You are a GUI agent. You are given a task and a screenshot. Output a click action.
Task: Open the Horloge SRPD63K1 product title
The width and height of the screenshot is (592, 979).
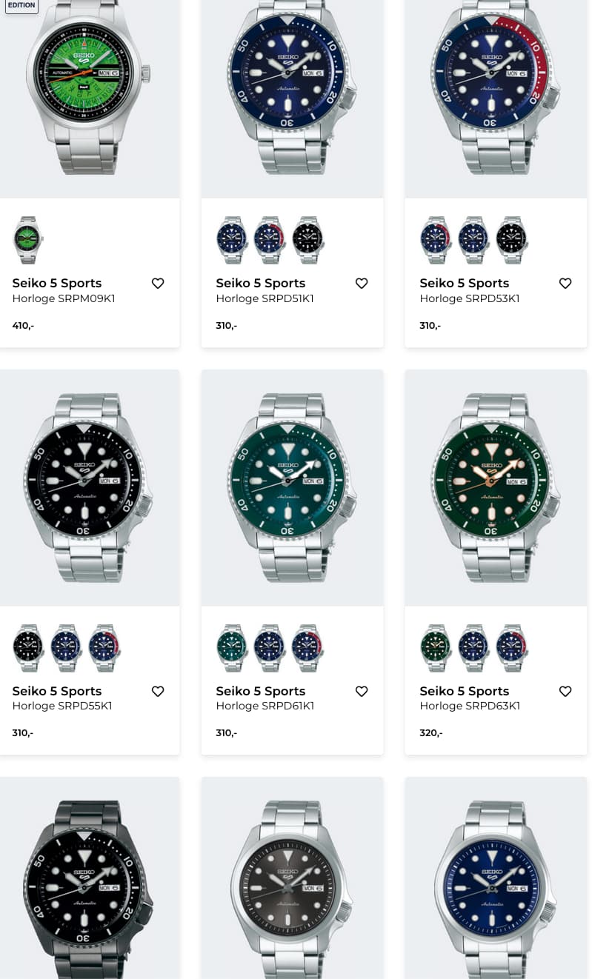pos(469,706)
